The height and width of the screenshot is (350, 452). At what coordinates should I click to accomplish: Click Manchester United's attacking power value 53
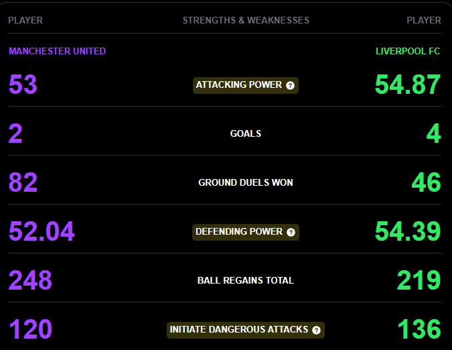[23, 85]
